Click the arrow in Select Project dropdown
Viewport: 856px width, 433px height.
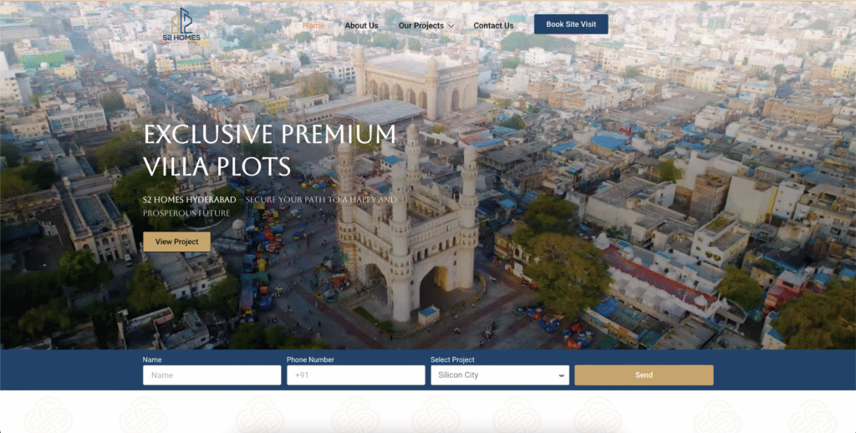tap(561, 376)
